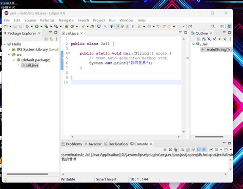Select Jail.java in Package Explorer
243x189 pixels.
pyautogui.click(x=30, y=65)
